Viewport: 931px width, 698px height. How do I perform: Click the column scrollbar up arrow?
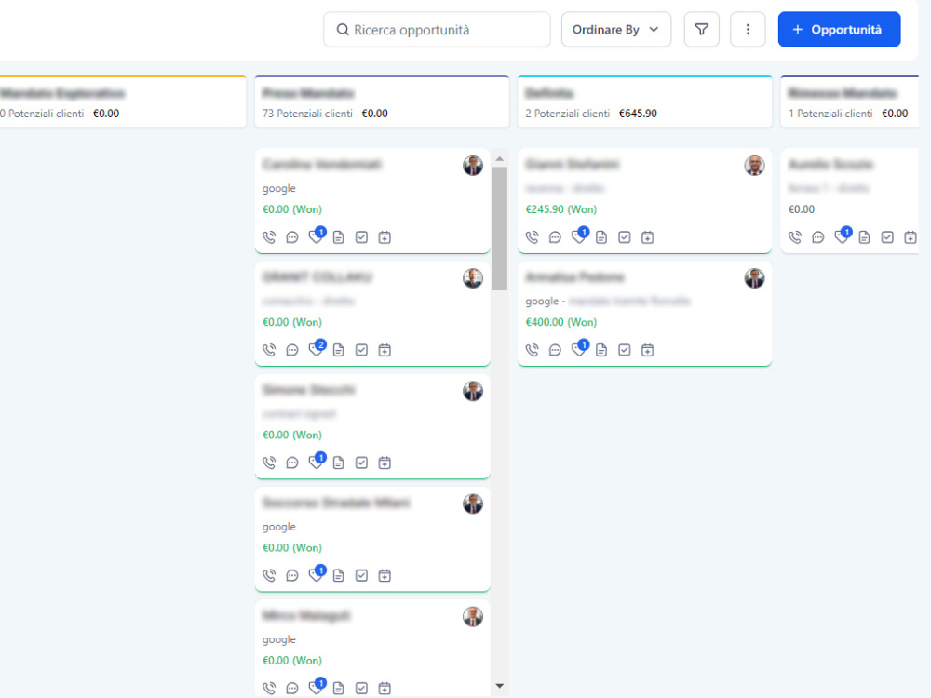(x=500, y=159)
